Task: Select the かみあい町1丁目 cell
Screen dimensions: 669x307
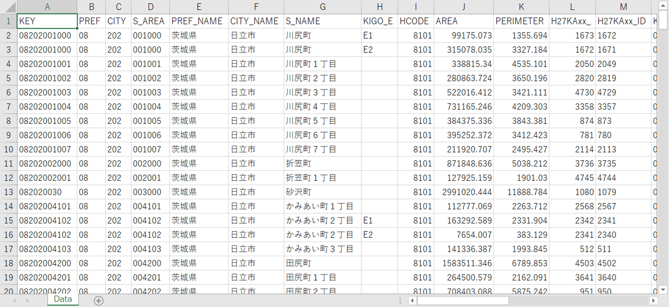Action: tap(322, 207)
